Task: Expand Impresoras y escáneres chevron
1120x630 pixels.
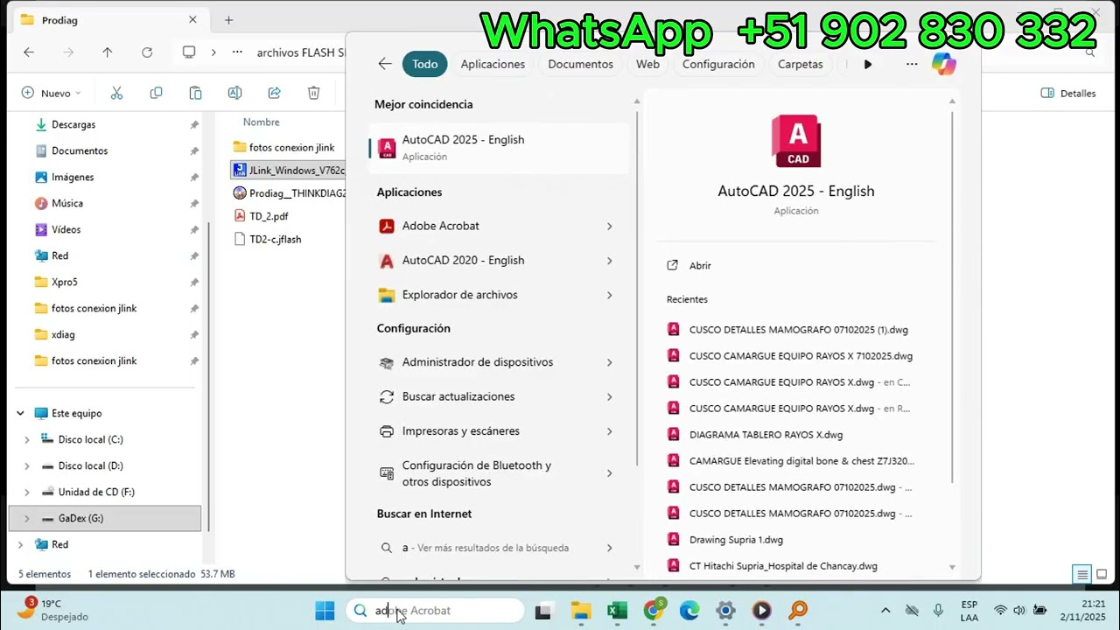Action: click(610, 431)
